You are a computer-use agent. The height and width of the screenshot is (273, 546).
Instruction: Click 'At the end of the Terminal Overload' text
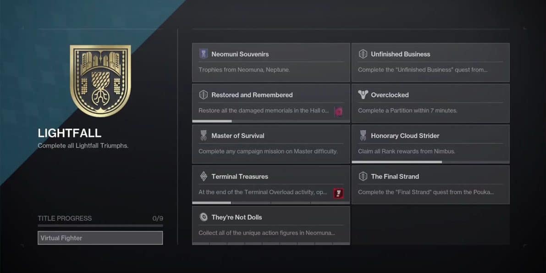coord(263,192)
